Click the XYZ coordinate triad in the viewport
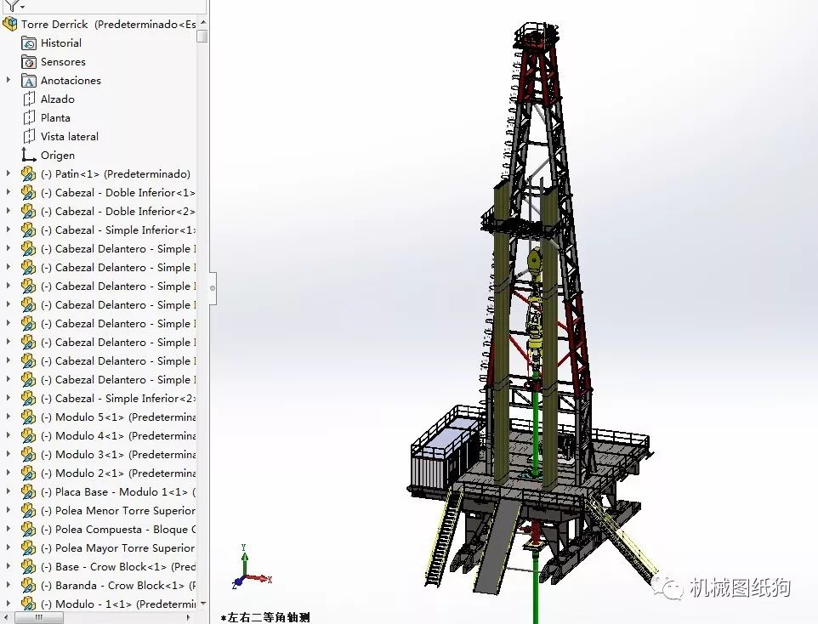 252,568
